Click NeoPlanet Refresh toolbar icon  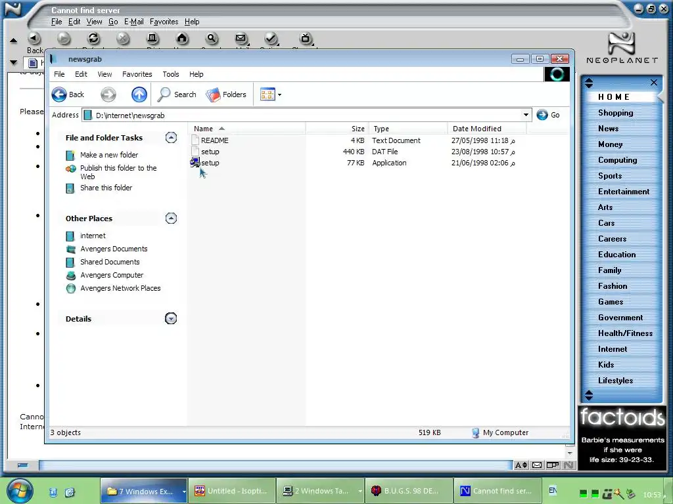point(93,39)
